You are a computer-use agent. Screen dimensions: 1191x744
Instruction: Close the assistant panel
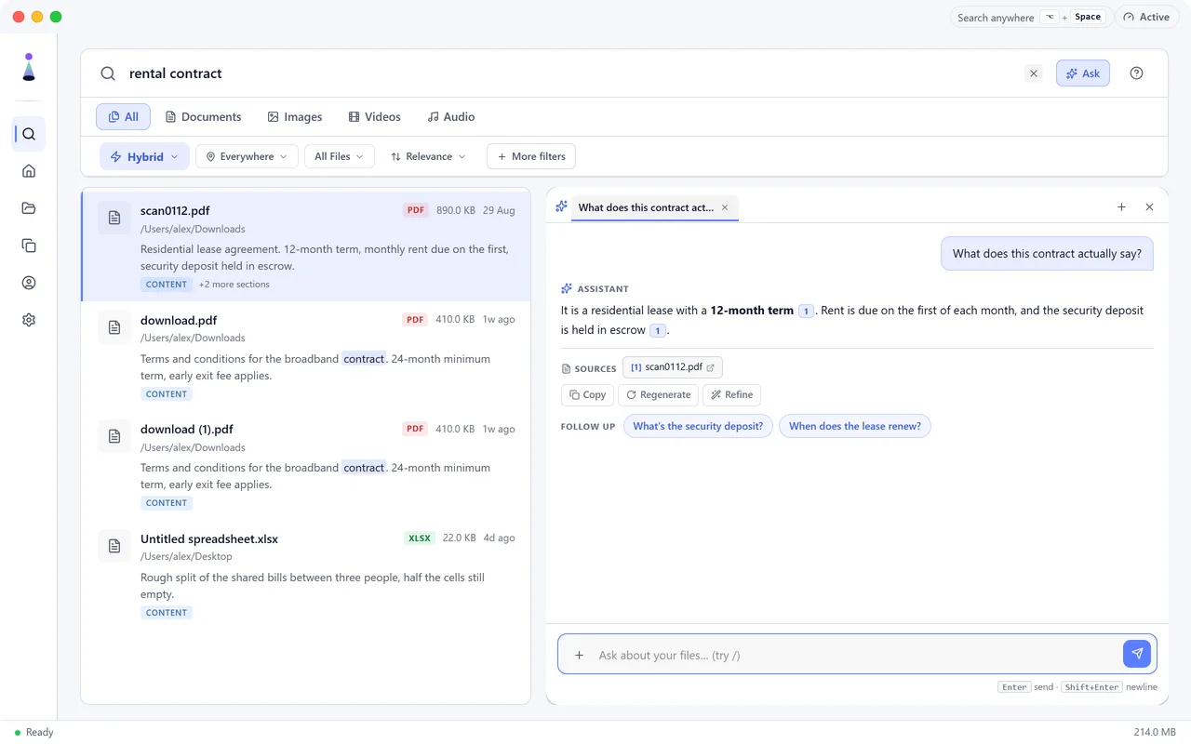(x=1149, y=207)
